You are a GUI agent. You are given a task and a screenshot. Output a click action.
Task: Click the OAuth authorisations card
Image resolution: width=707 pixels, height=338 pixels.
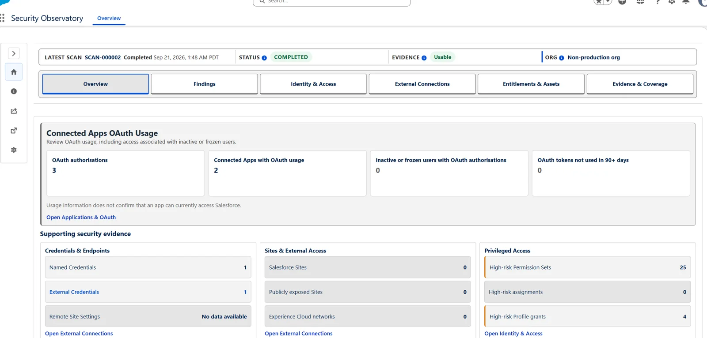click(x=125, y=173)
